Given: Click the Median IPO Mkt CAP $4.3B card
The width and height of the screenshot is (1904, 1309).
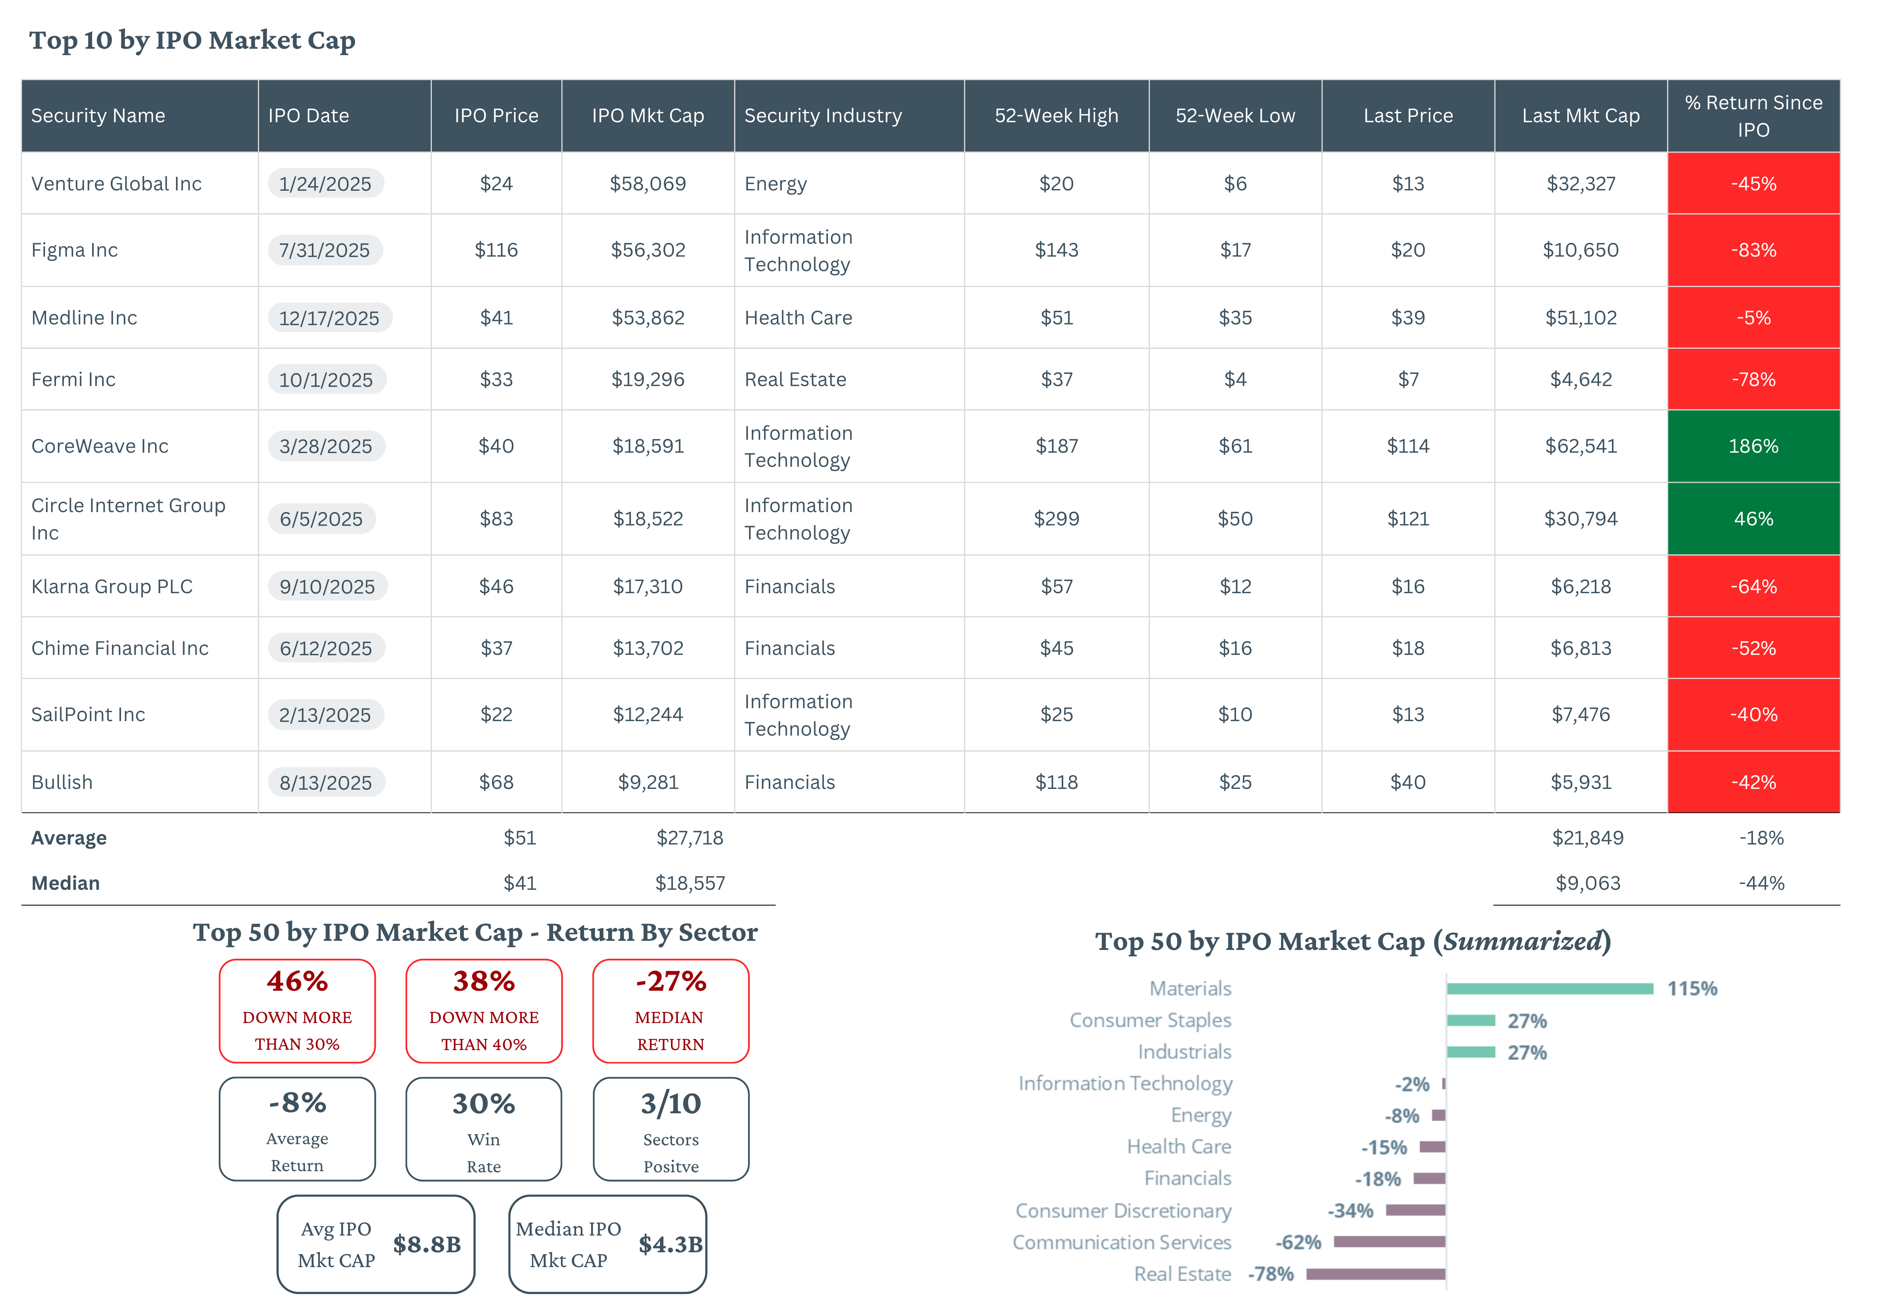Looking at the screenshot, I should click(608, 1244).
